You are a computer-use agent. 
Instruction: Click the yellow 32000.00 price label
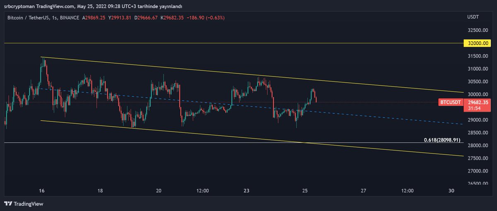coord(478,43)
